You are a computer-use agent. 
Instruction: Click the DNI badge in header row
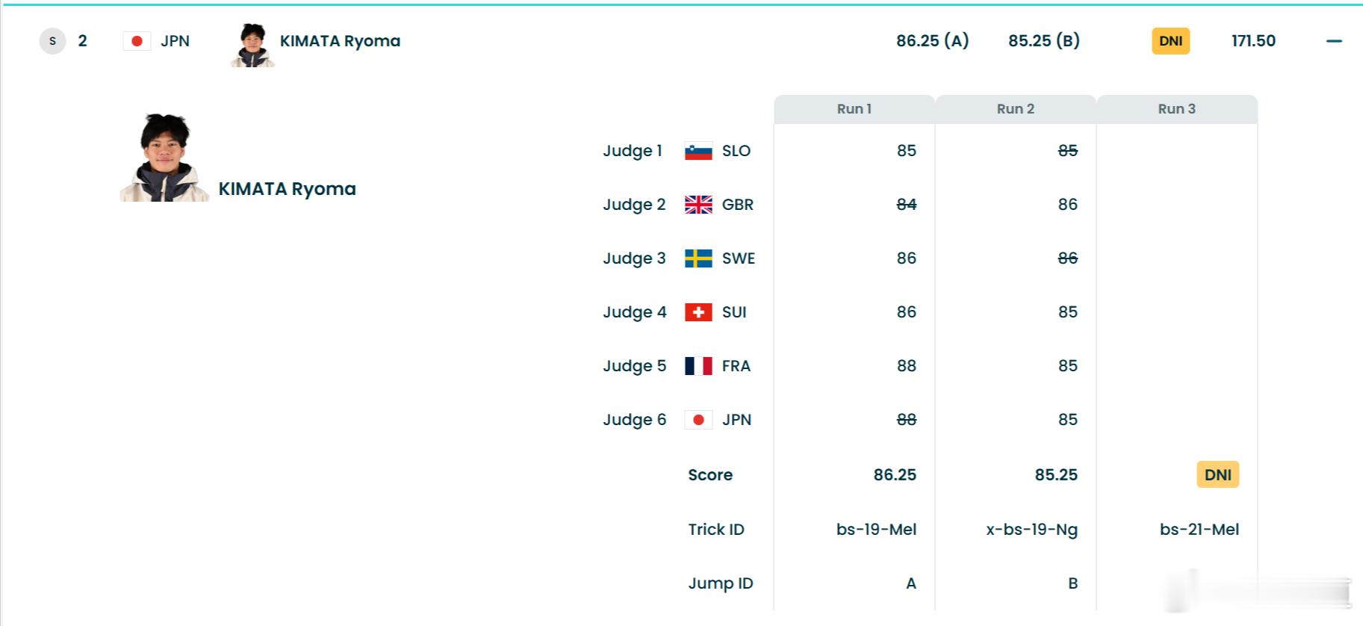pyautogui.click(x=1170, y=41)
